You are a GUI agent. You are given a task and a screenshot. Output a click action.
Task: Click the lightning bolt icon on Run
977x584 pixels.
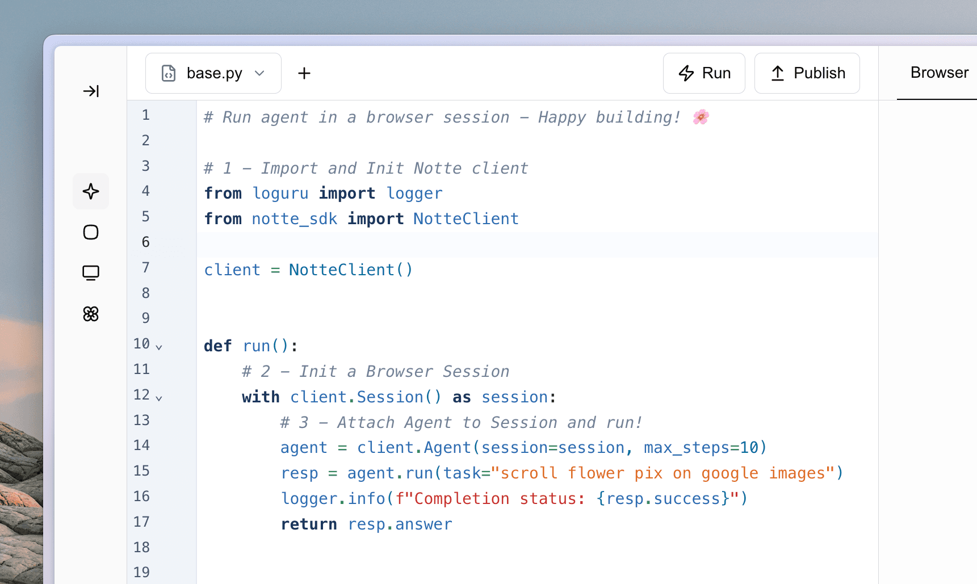(686, 73)
